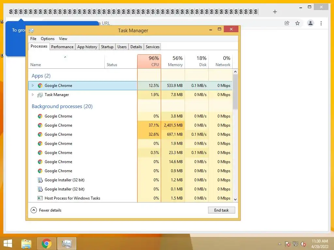Switch to Chrome via taskbar icon
This screenshot has width=334, height=250.
[x=47, y=243]
